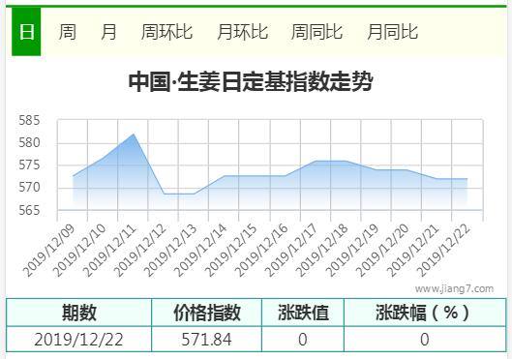Open the 月环比 tab
Screen dimensions: 512x359
tap(243, 32)
